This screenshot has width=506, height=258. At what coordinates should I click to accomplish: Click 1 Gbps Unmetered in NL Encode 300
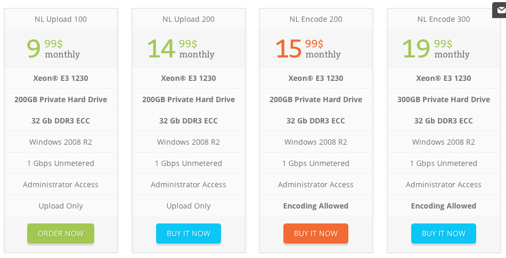coord(443,163)
